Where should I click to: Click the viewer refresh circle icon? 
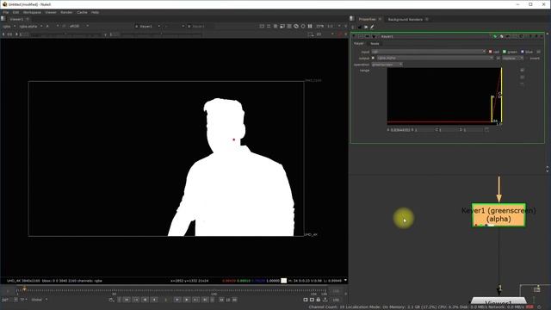pos(303,26)
